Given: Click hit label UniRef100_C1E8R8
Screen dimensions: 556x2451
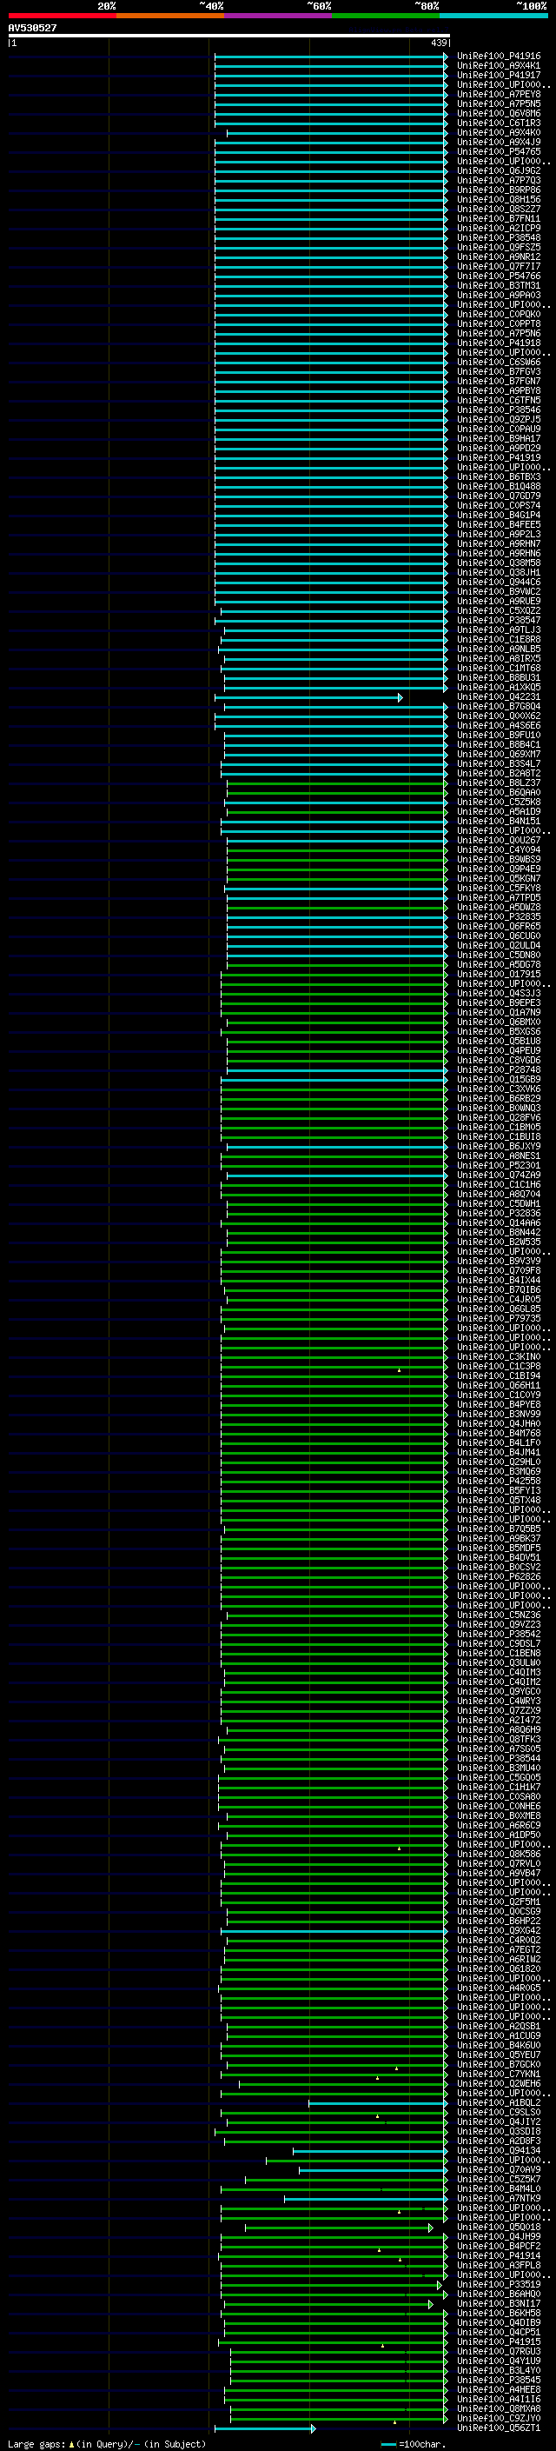Looking at the screenshot, I should [x=498, y=639].
